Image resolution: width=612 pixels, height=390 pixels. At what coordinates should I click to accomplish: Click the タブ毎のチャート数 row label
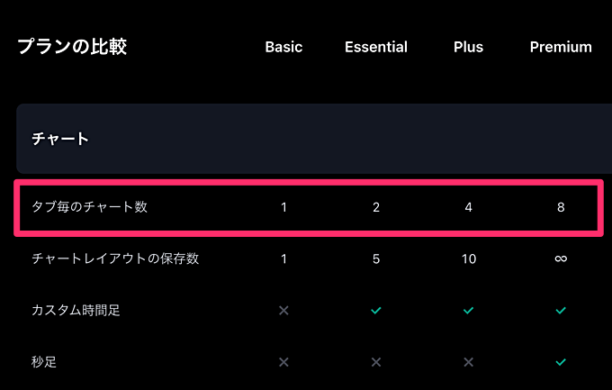click(89, 207)
